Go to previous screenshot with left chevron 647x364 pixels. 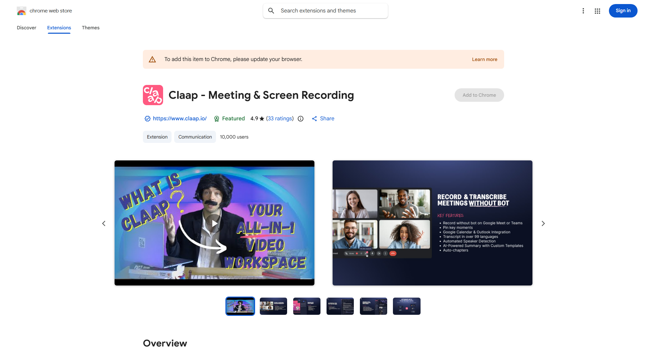click(x=104, y=223)
